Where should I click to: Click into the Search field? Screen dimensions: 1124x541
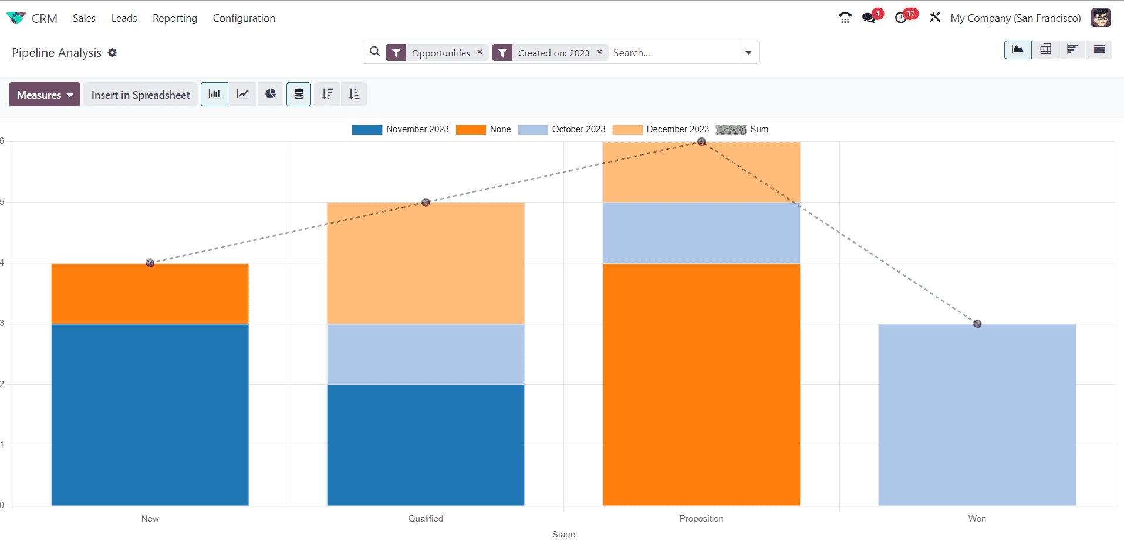tap(672, 53)
